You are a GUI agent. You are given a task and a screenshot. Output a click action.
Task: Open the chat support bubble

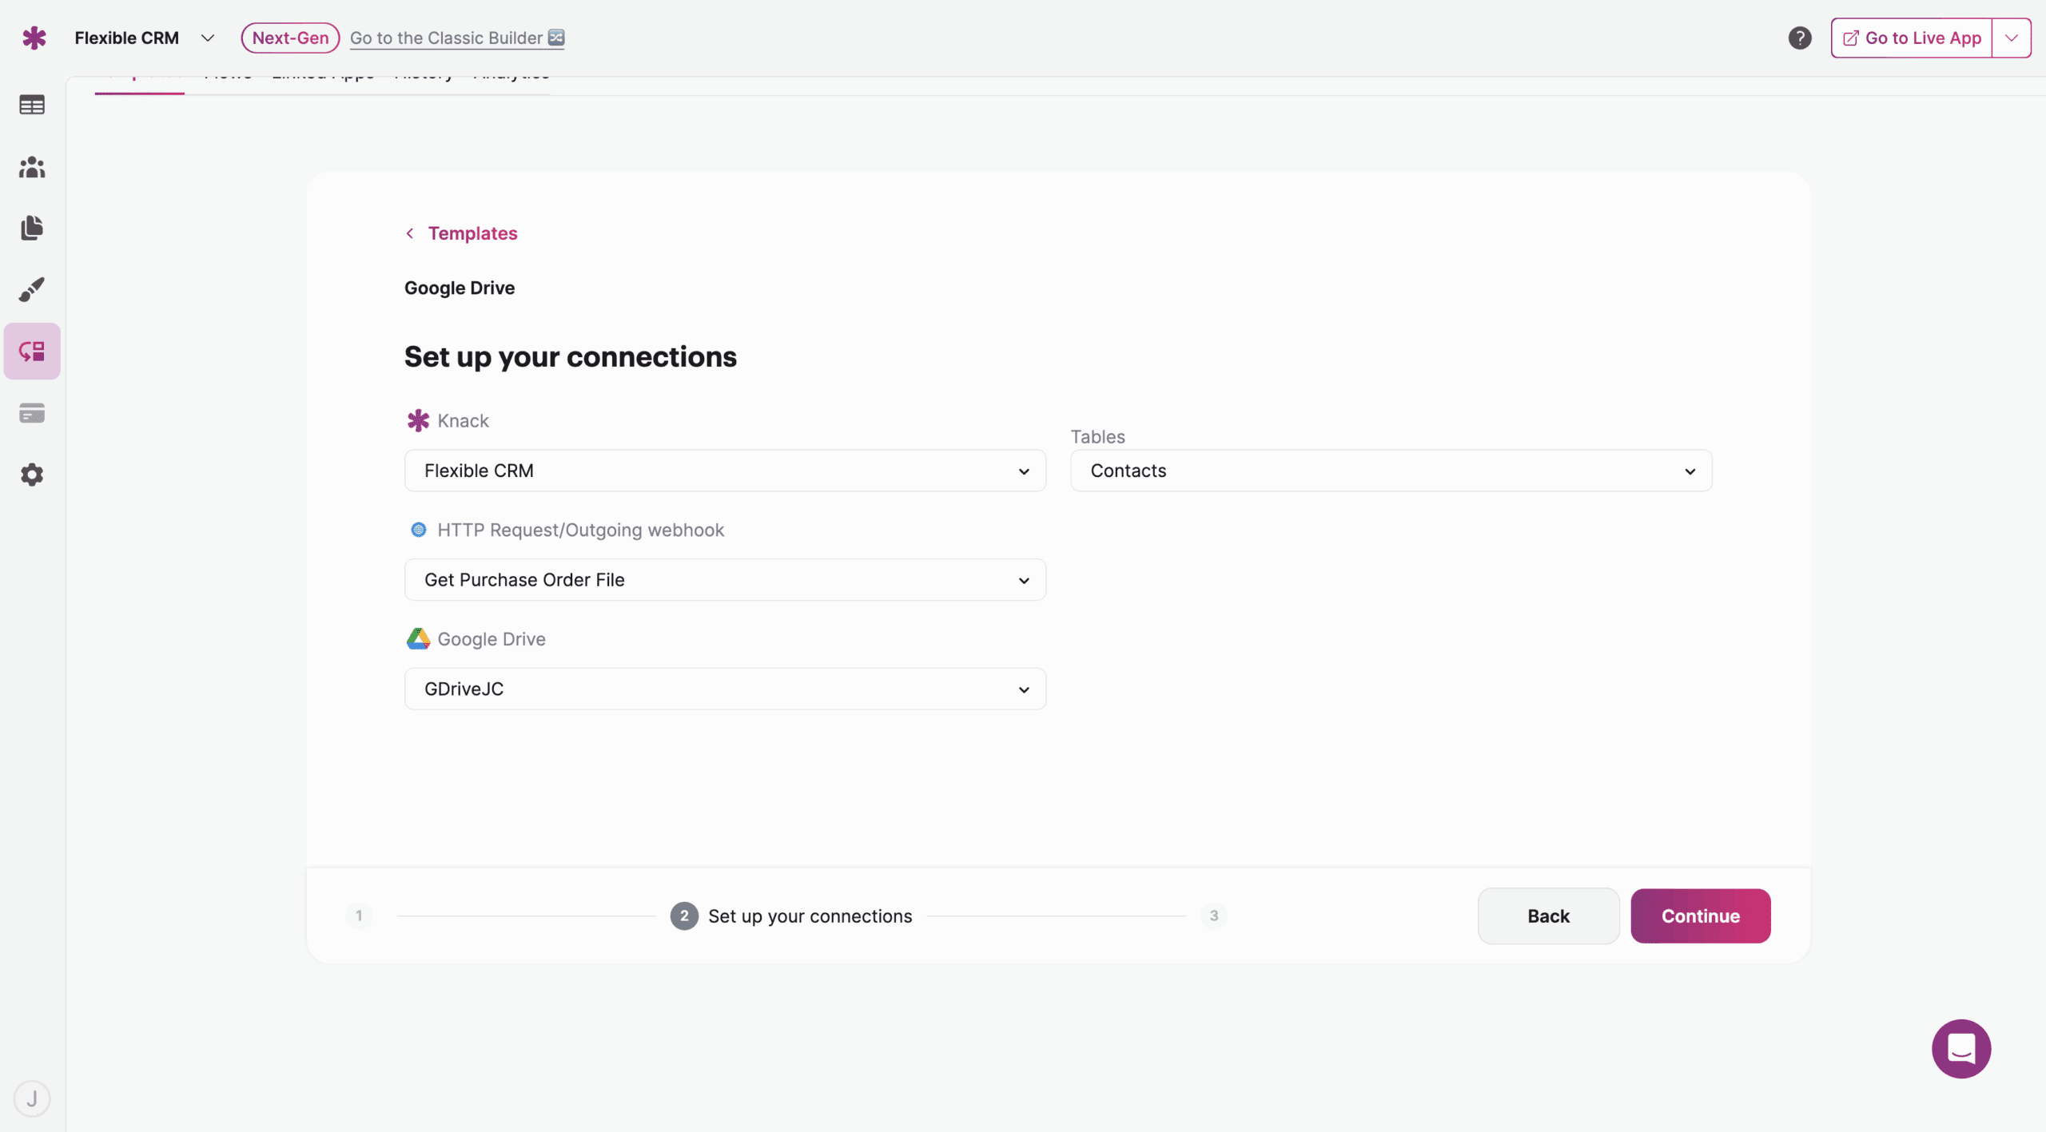tap(1960, 1048)
